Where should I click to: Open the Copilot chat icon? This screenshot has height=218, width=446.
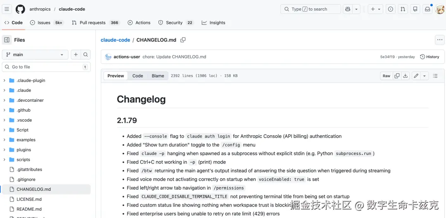click(x=348, y=9)
